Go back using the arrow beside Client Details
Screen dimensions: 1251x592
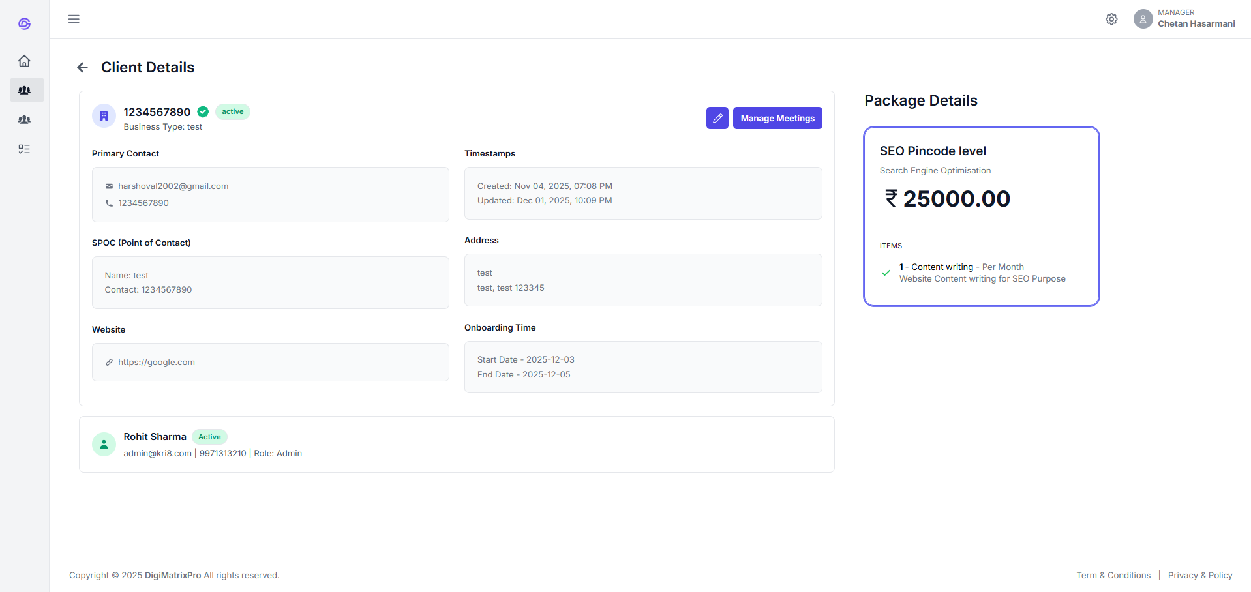point(82,67)
